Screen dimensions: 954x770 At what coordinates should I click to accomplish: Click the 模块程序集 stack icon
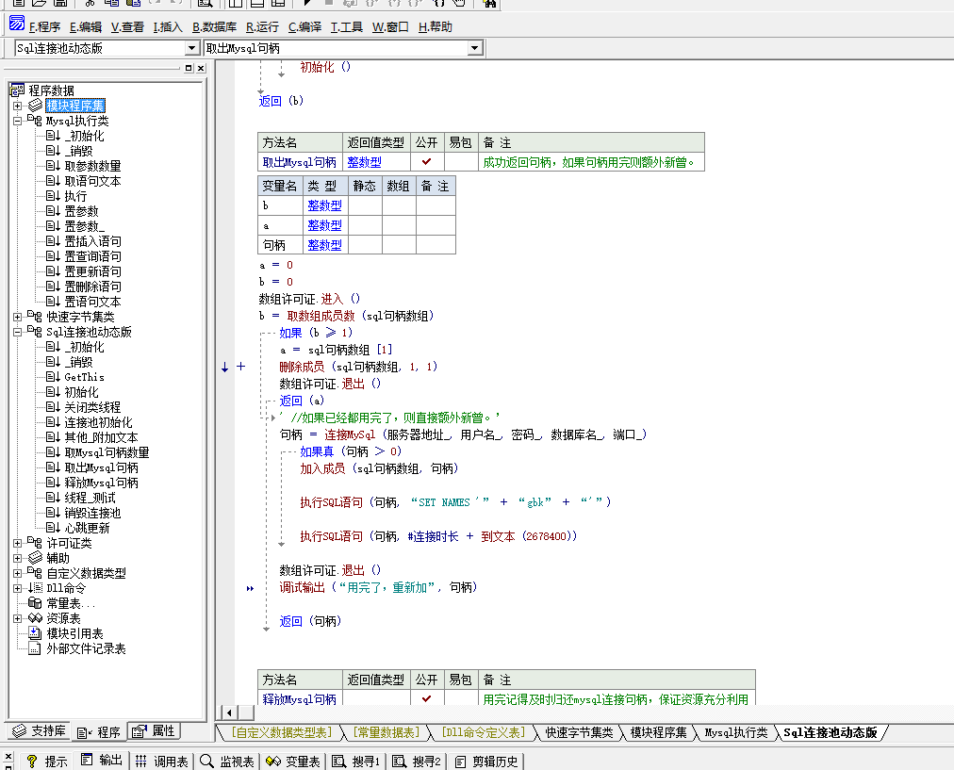coord(35,106)
